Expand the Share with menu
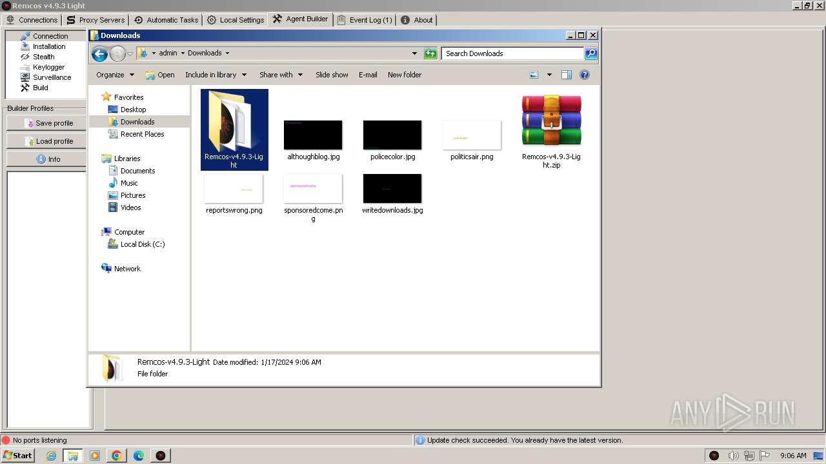 coord(281,75)
